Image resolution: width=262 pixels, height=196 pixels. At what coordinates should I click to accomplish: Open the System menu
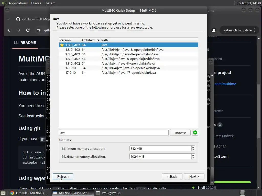(50, 3)
